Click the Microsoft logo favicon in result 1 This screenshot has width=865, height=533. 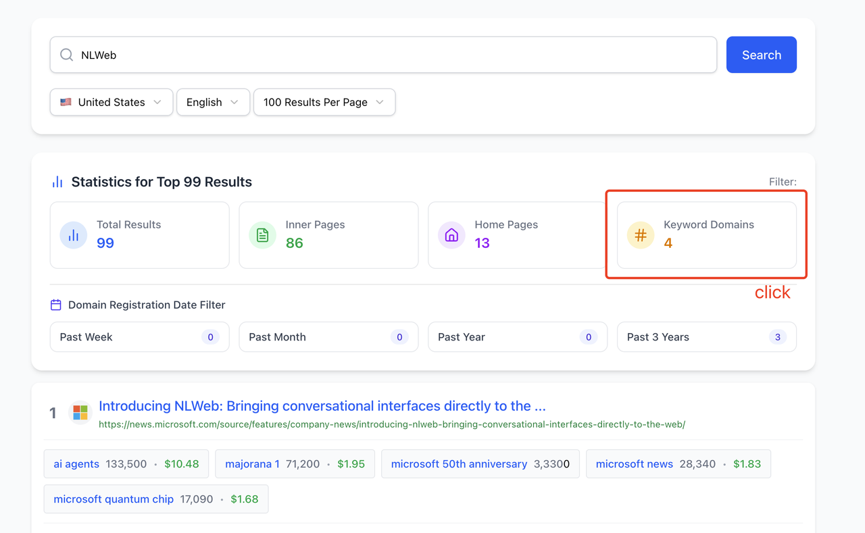tap(80, 412)
